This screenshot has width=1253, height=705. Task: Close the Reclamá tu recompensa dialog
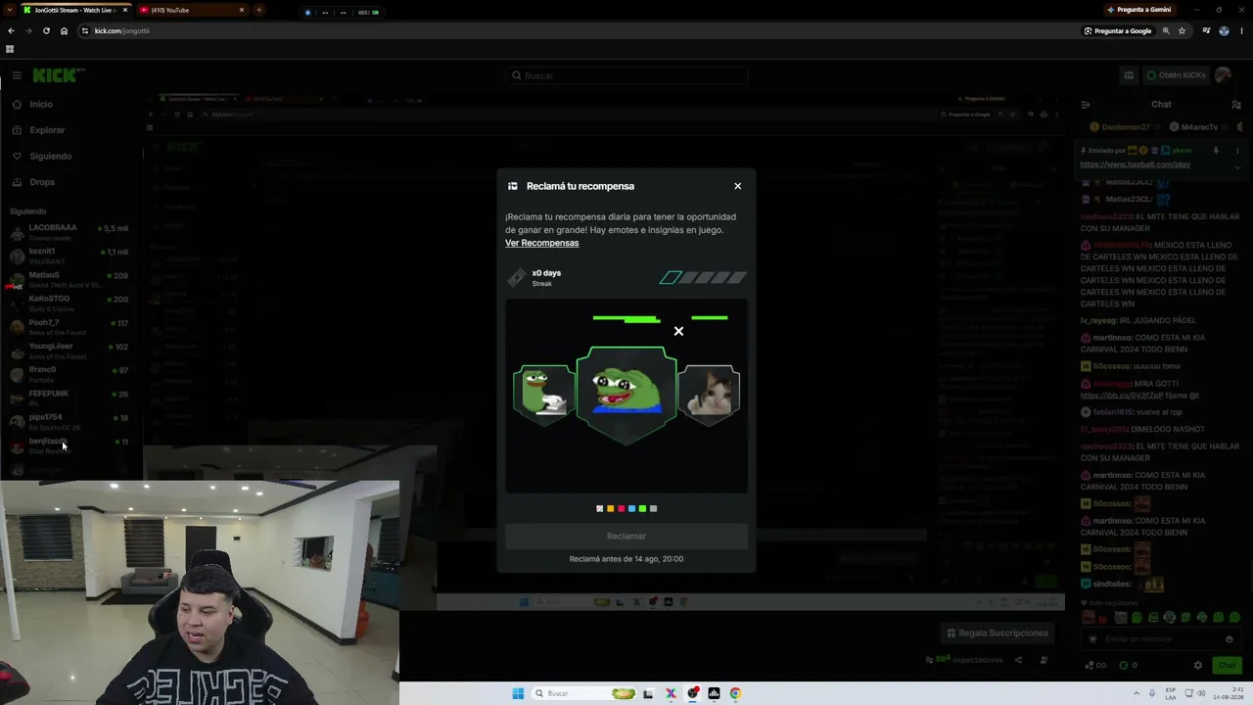738,186
